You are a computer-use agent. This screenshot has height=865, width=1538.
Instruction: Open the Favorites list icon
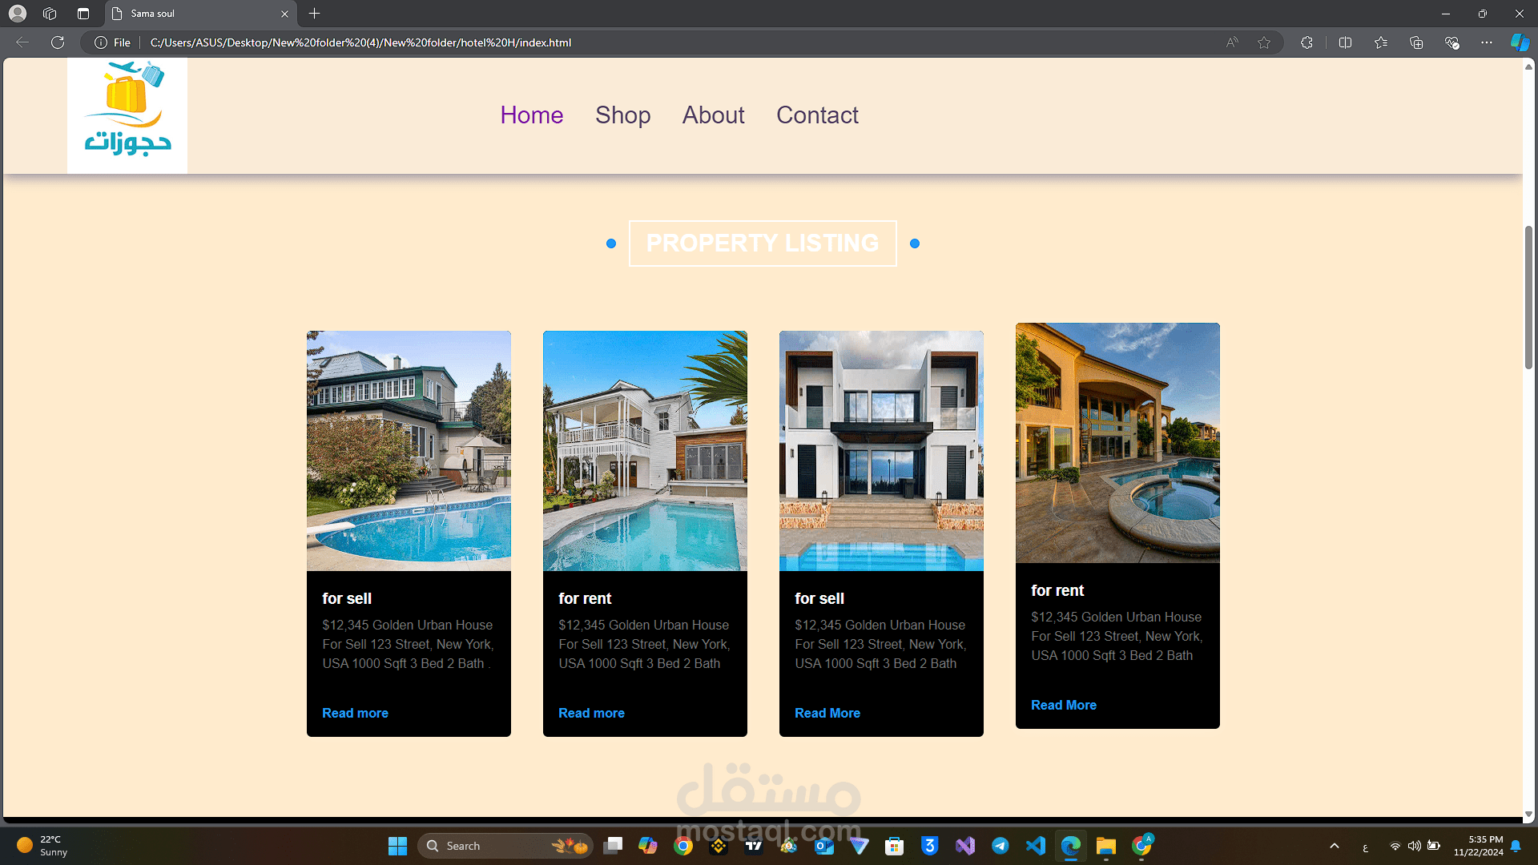pyautogui.click(x=1381, y=42)
